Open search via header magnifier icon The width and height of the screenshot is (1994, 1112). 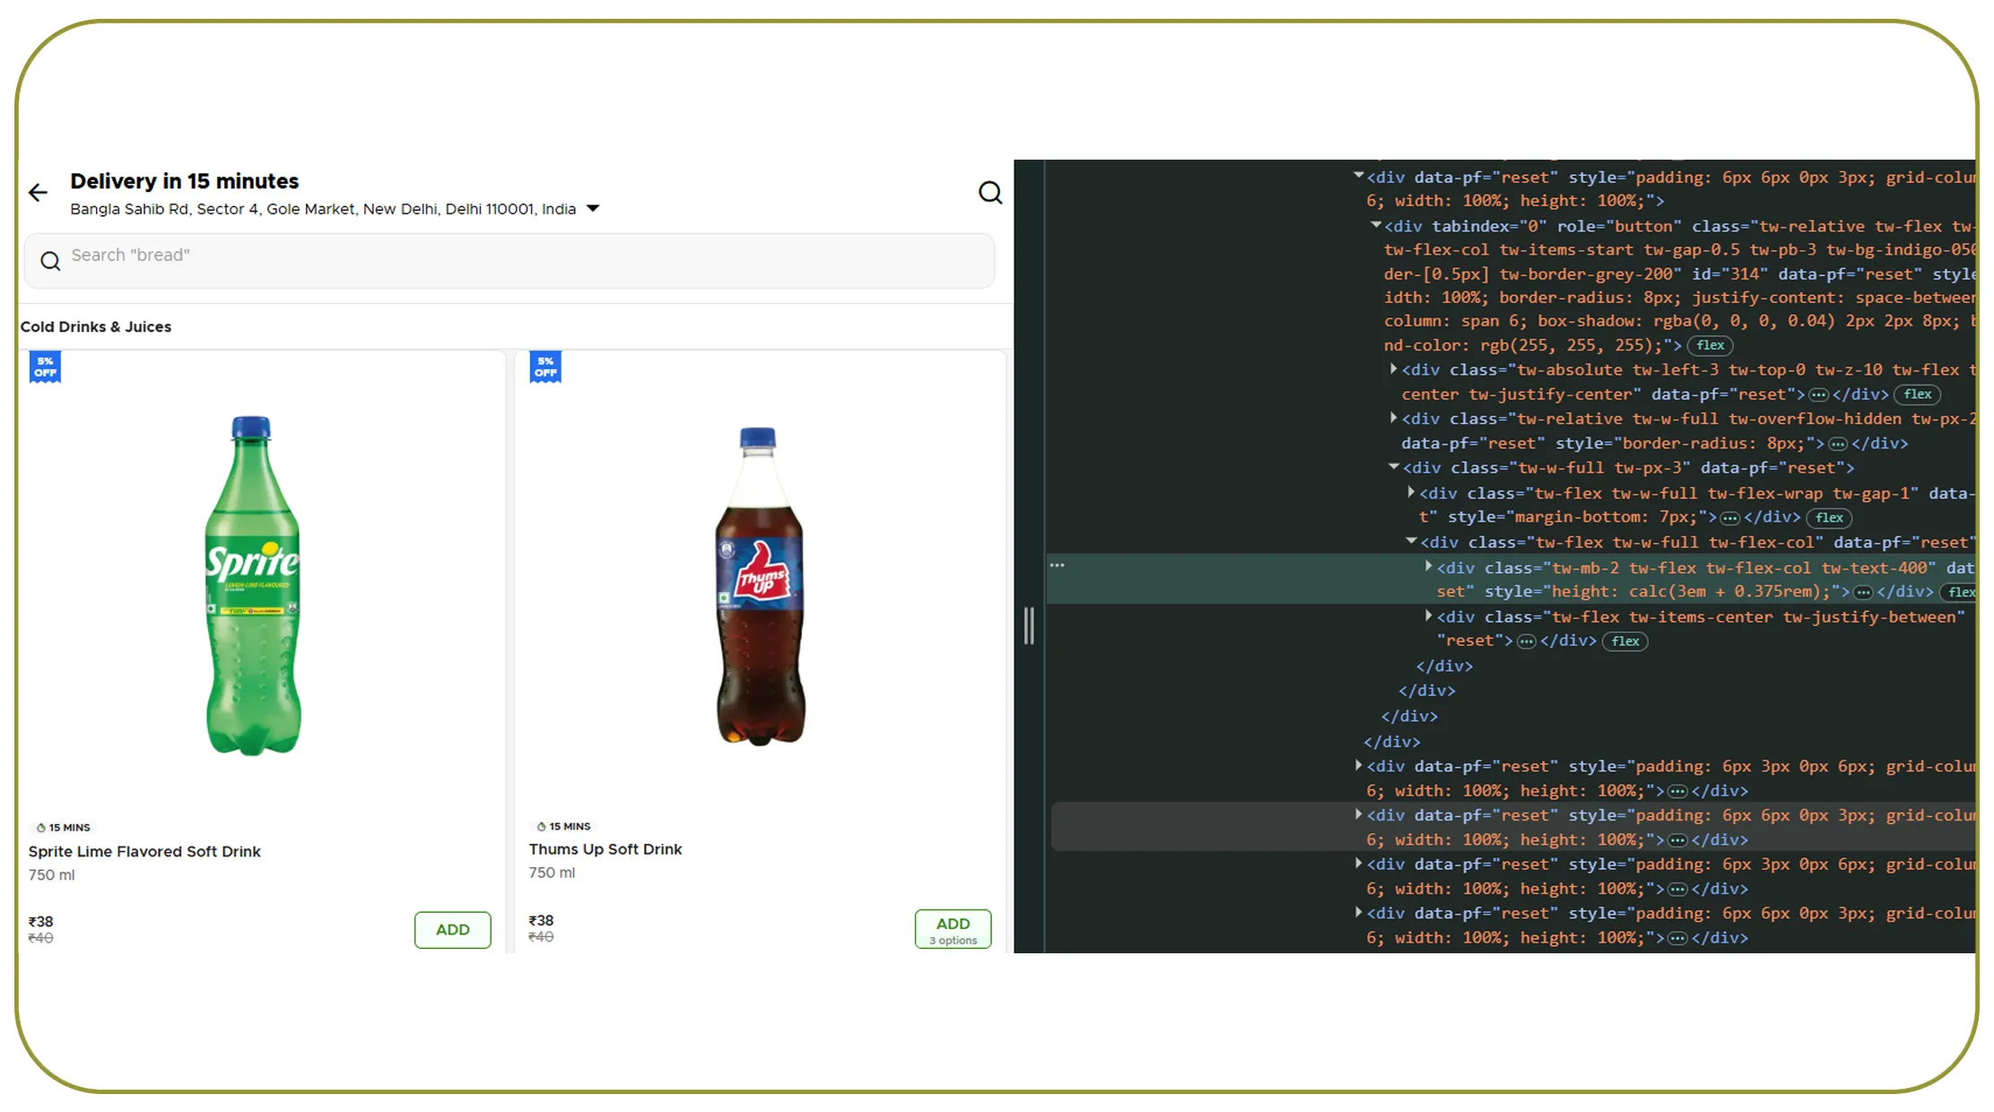click(990, 193)
